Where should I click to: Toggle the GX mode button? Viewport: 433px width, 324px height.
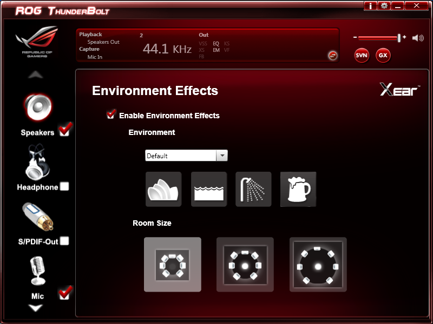tap(383, 56)
